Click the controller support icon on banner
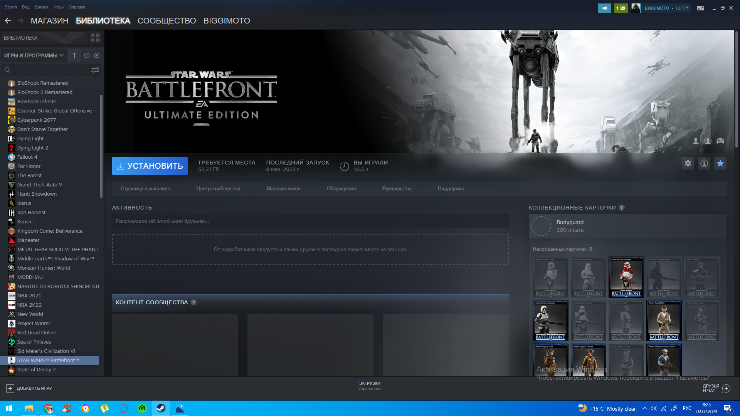 [x=720, y=141]
